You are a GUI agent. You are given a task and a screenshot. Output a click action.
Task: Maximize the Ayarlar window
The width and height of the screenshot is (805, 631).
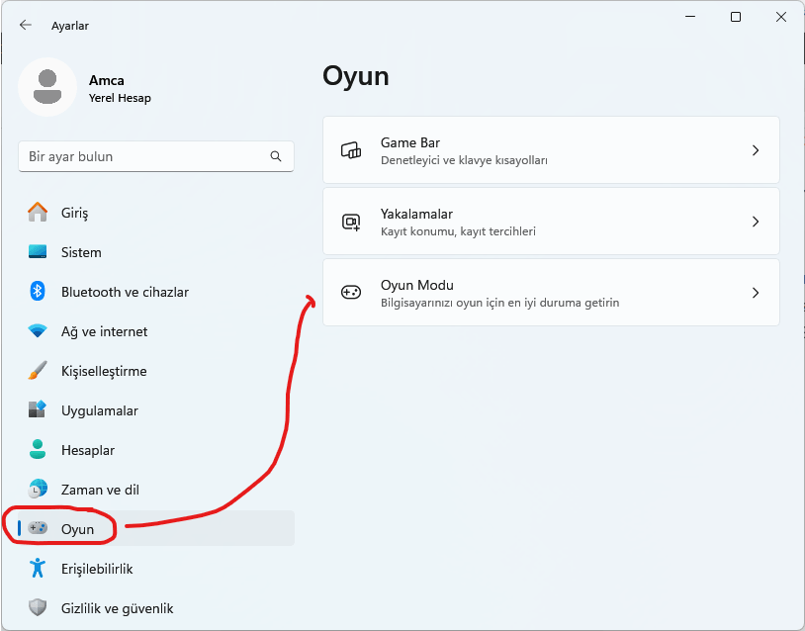click(736, 17)
